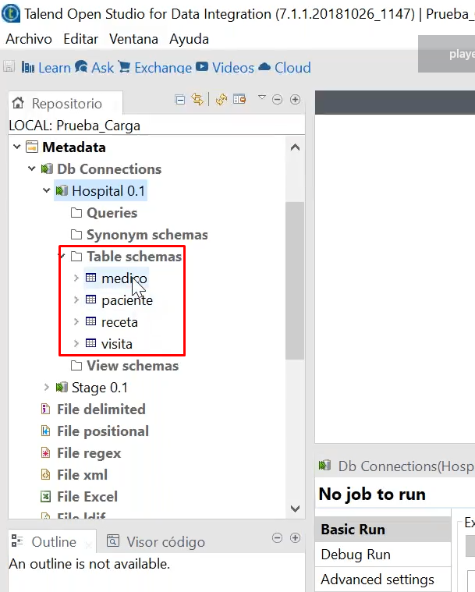Viewport: 475px width, 592px height.
Task: Click the medico table icon
Action: (x=91, y=278)
